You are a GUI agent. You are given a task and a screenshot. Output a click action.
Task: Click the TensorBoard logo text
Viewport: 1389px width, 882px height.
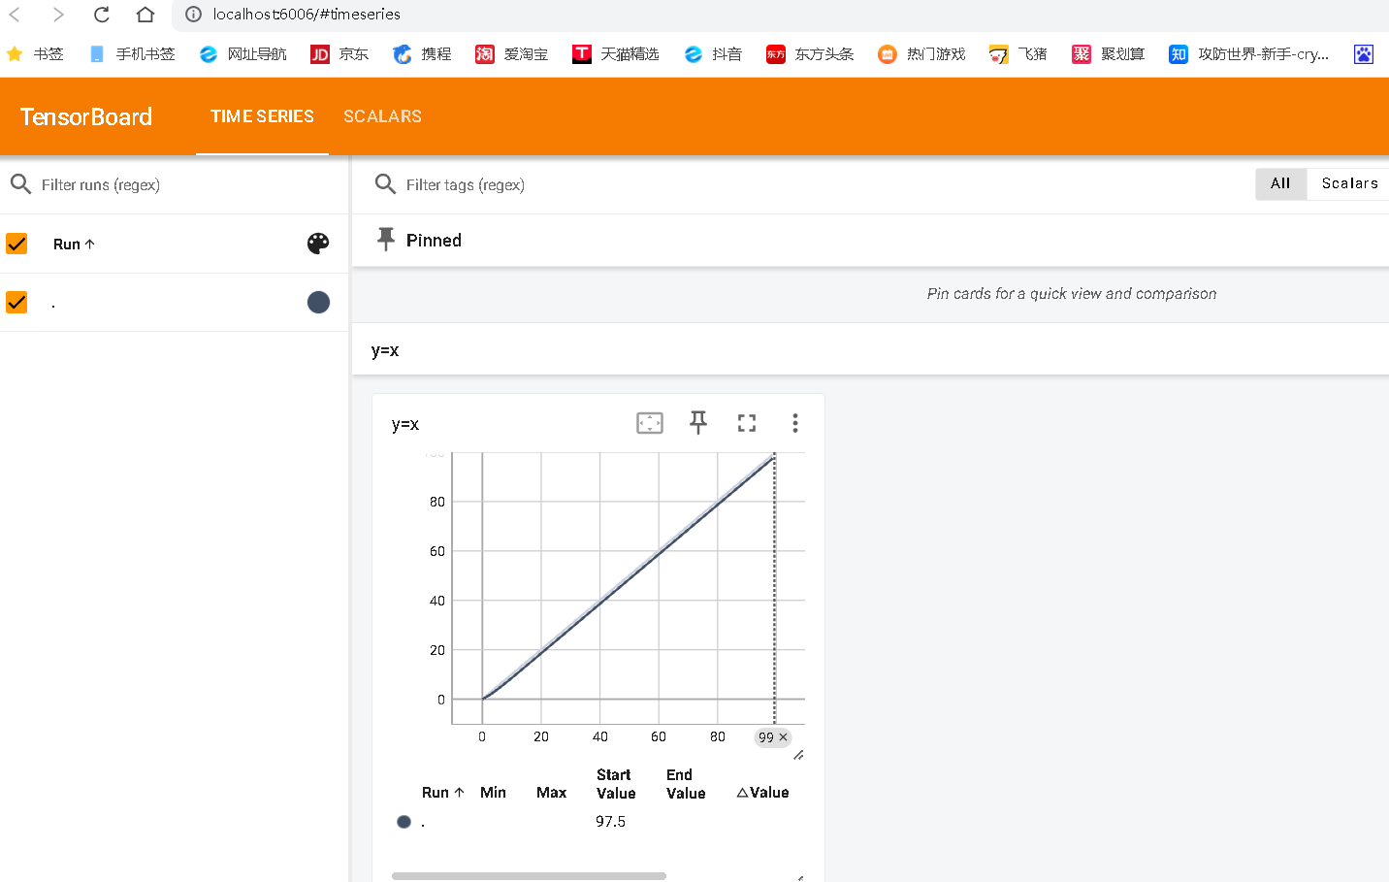pos(85,116)
